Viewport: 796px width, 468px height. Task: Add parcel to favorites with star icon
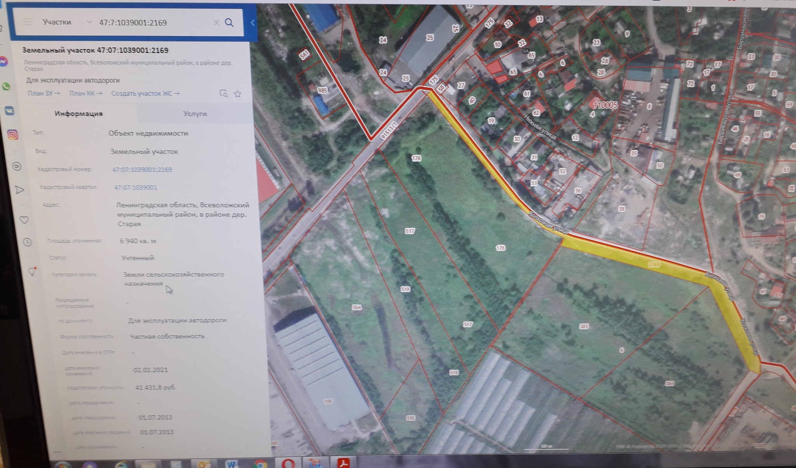[238, 94]
